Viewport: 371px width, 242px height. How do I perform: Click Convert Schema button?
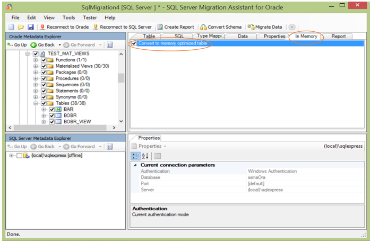pos(221,27)
